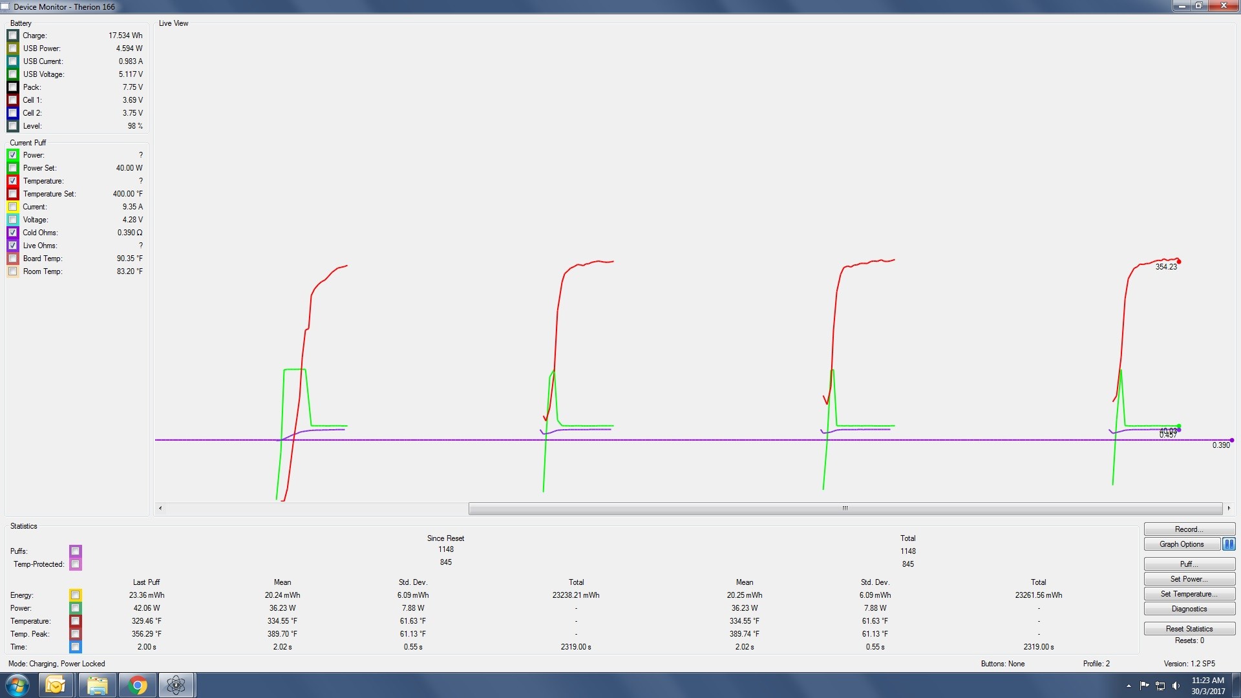
Task: Open the Device Monitor atom taskbar icon
Action: (x=176, y=685)
